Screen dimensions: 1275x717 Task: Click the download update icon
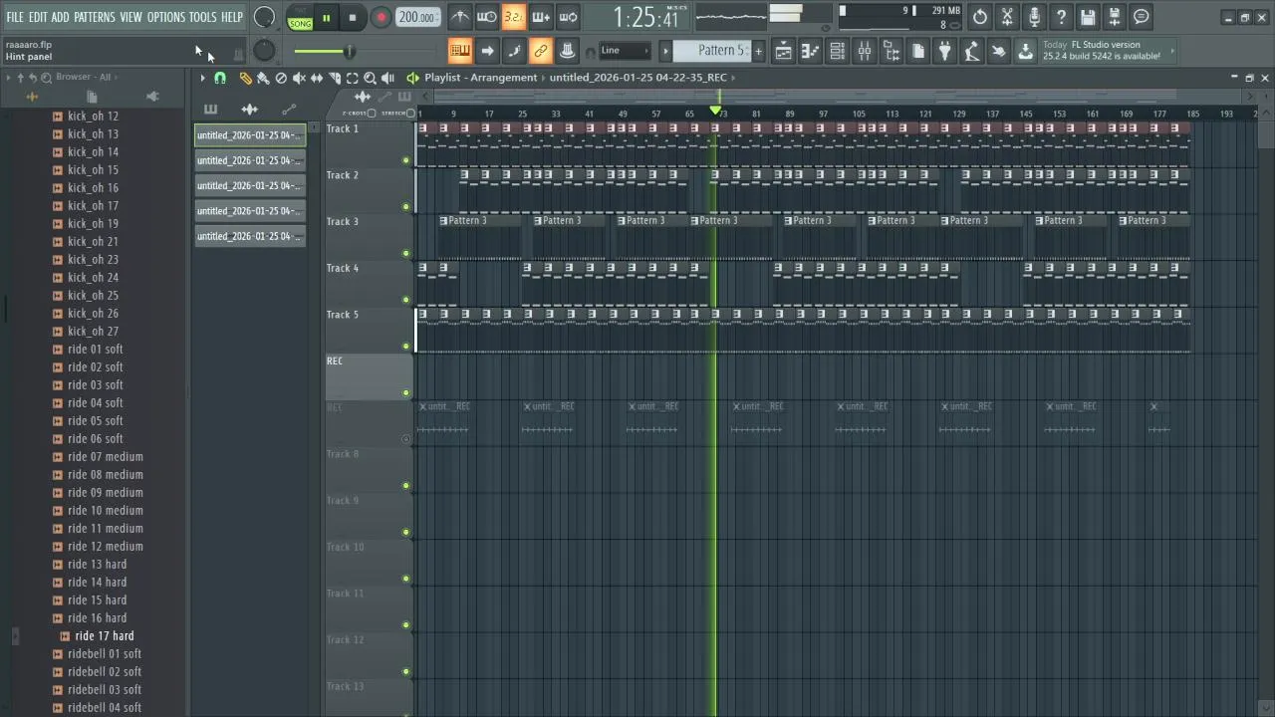pyautogui.click(x=1025, y=51)
